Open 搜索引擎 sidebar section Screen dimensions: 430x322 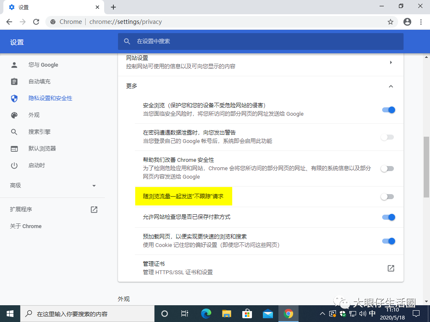(x=39, y=132)
